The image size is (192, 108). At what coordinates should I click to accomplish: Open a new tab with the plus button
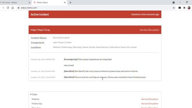pos(70,2)
